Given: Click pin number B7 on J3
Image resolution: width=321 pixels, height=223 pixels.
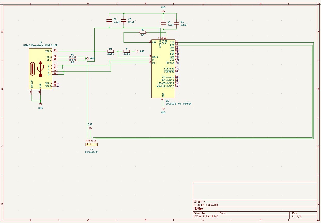Looking at the screenshot, I should [55, 68].
